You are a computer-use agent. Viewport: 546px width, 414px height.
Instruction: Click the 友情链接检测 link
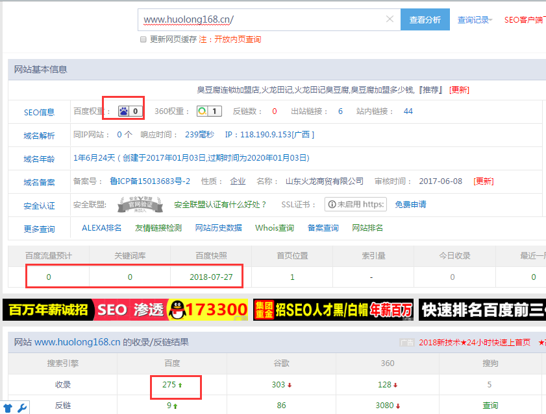158,228
